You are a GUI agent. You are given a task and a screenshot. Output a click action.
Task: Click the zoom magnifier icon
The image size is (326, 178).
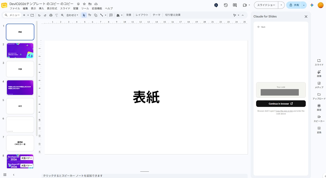(62, 15)
